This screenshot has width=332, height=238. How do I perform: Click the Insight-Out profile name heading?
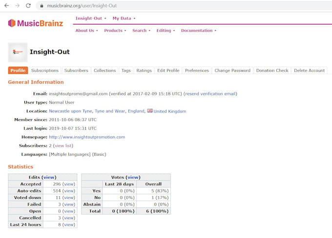(x=49, y=52)
